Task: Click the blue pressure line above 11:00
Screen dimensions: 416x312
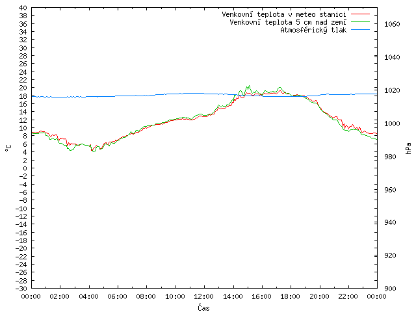Action: (190, 93)
